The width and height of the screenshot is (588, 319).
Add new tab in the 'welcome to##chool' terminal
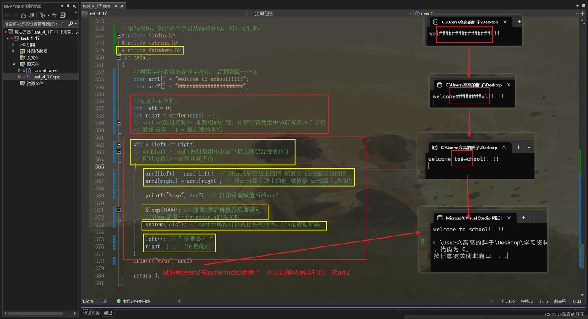(518, 147)
